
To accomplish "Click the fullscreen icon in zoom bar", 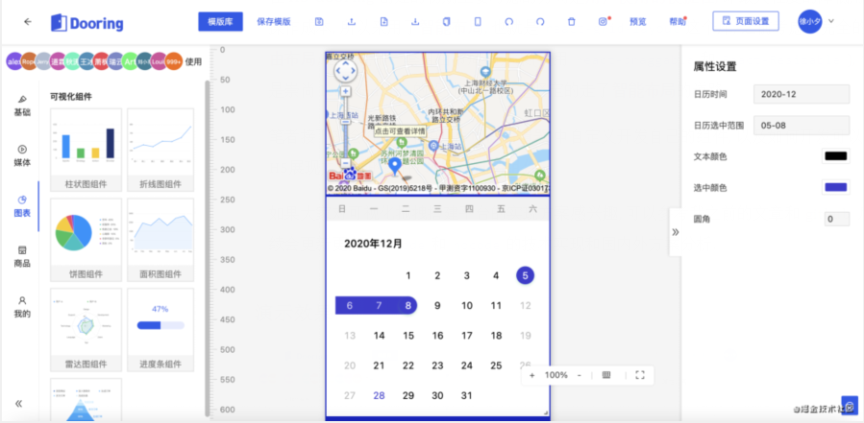I will click(x=640, y=375).
